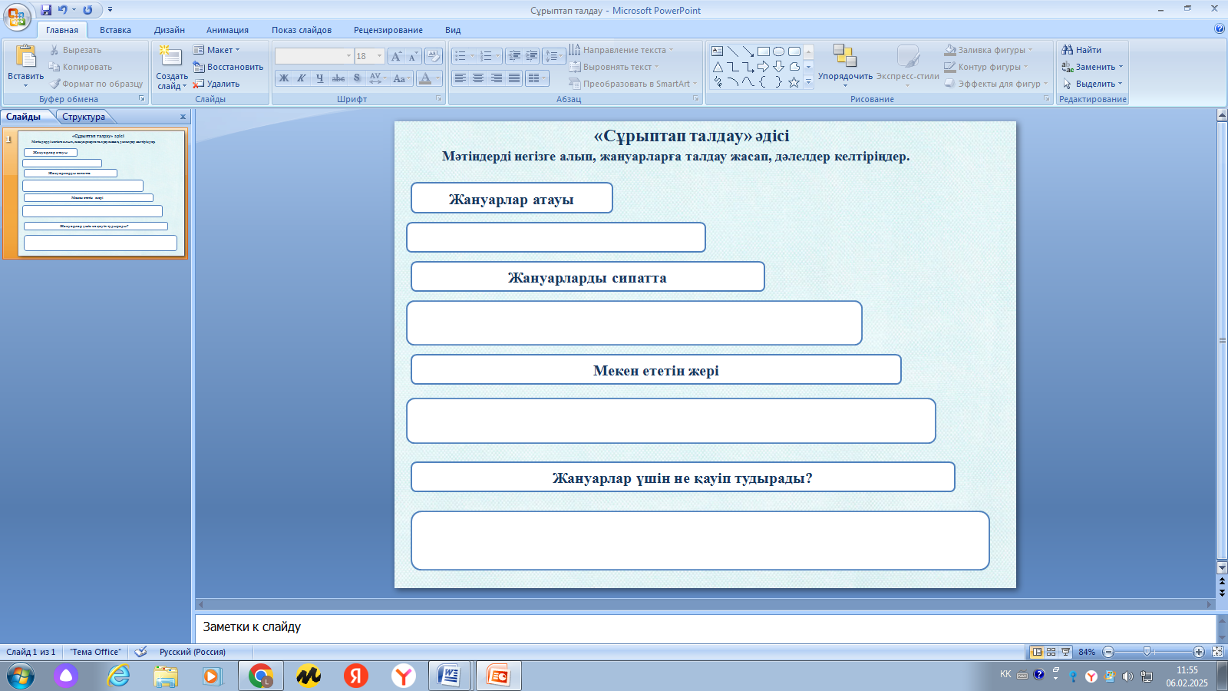Center the text alignment
This screenshot has width=1228, height=691.
[x=478, y=78]
